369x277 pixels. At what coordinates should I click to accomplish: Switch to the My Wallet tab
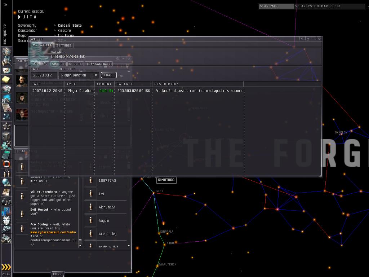pyautogui.click(x=42, y=45)
